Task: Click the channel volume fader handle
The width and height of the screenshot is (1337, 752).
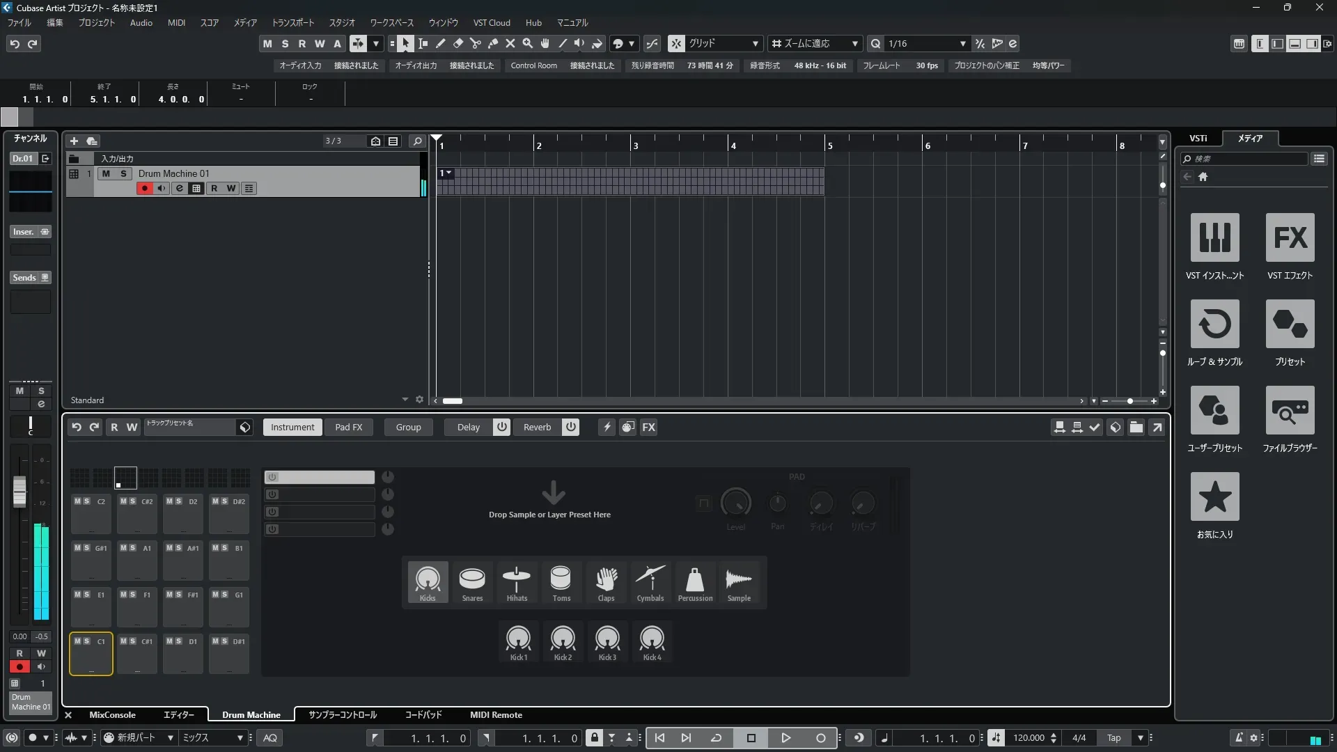Action: pos(19,491)
